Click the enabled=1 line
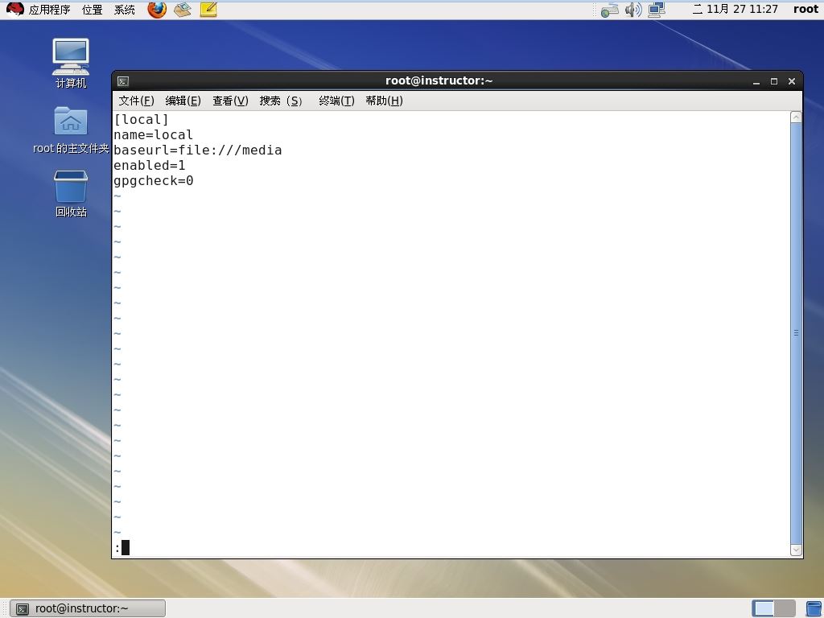The width and height of the screenshot is (824, 618). (149, 166)
